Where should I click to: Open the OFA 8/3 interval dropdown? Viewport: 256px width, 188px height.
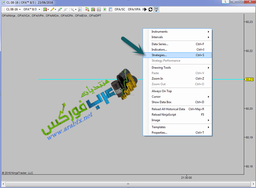tap(32, 9)
